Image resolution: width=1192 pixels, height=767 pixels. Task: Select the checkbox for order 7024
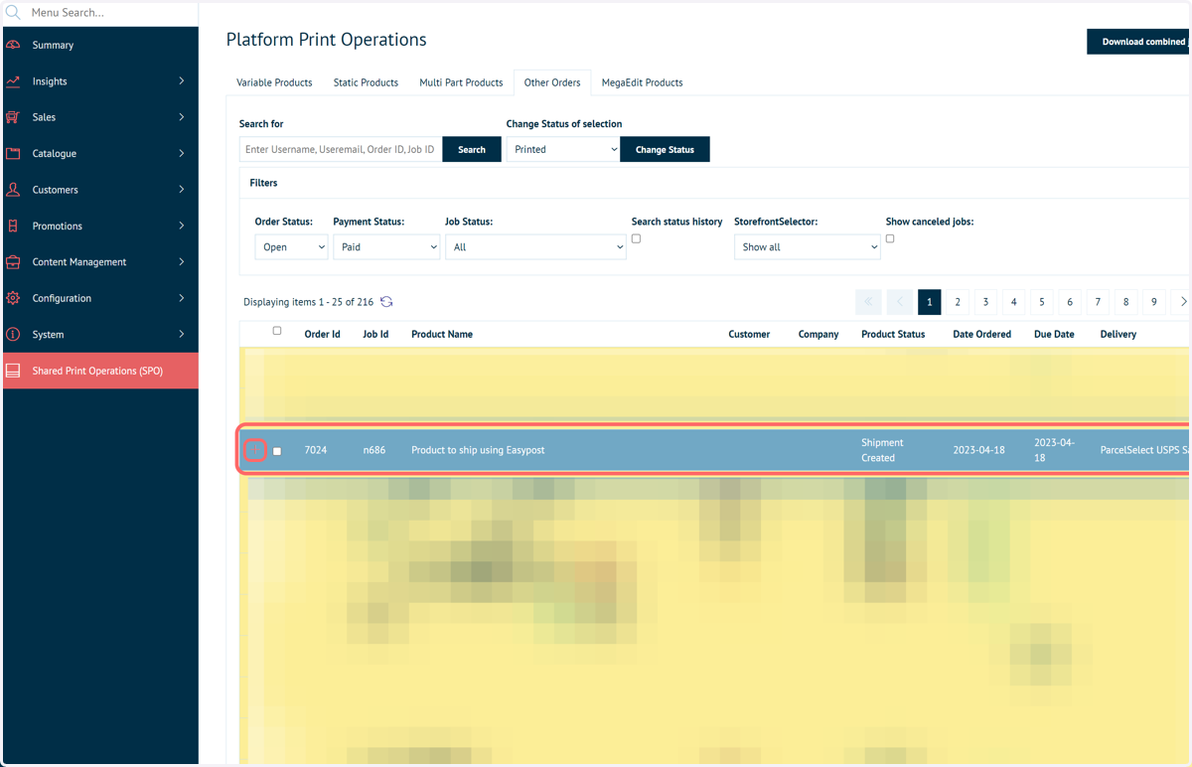[277, 451]
